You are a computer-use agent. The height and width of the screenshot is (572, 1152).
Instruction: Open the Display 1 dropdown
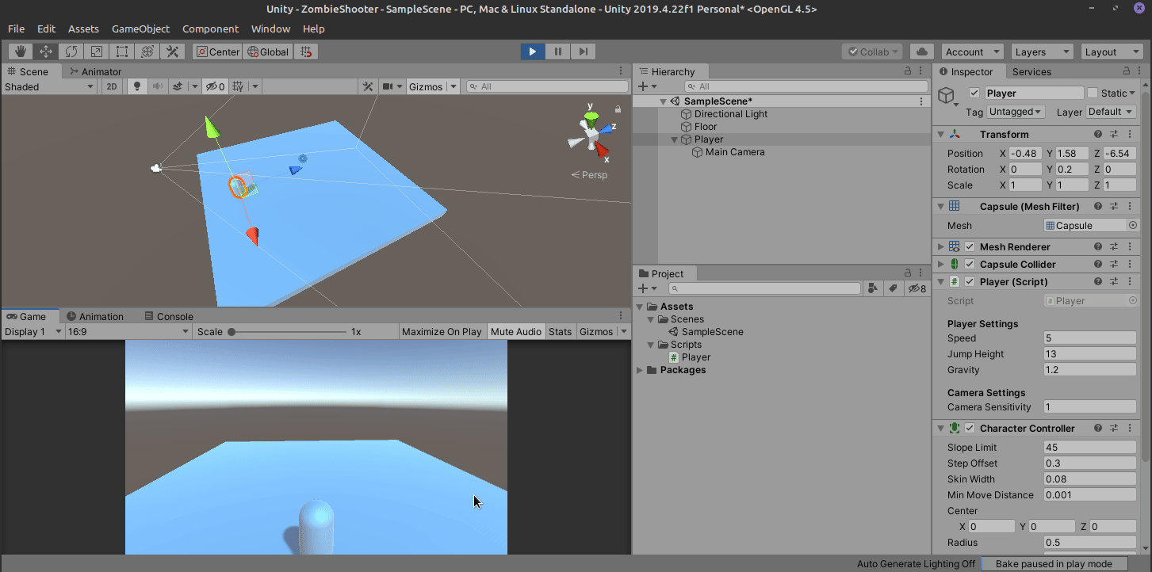click(x=32, y=331)
